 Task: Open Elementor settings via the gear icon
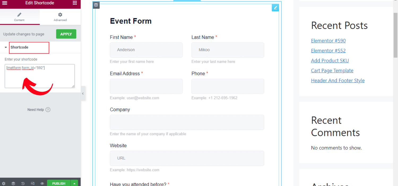click(x=4, y=183)
